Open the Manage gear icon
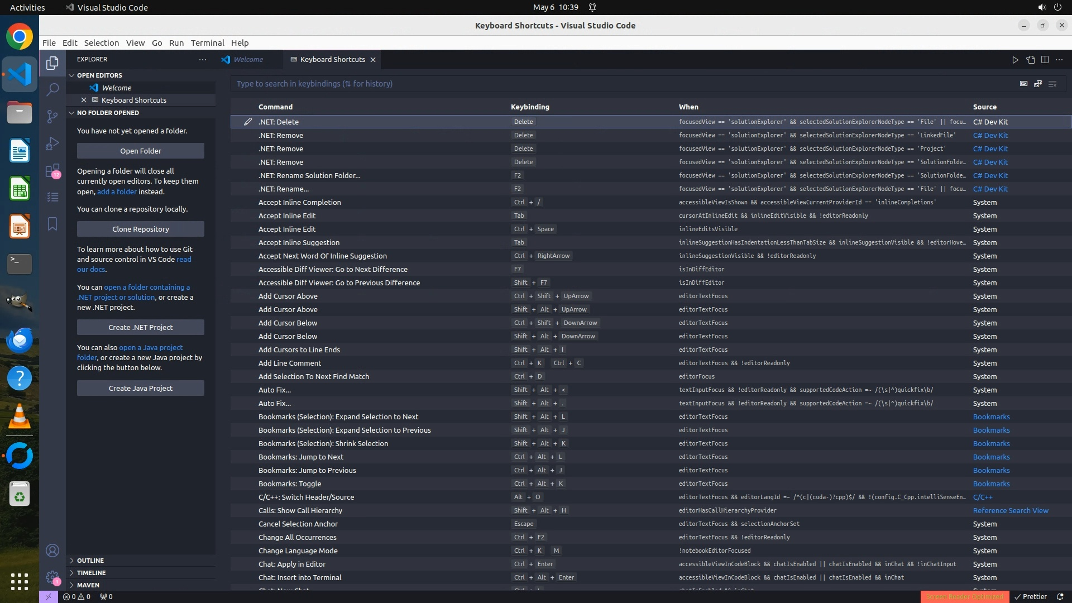The height and width of the screenshot is (603, 1072). pyautogui.click(x=52, y=577)
